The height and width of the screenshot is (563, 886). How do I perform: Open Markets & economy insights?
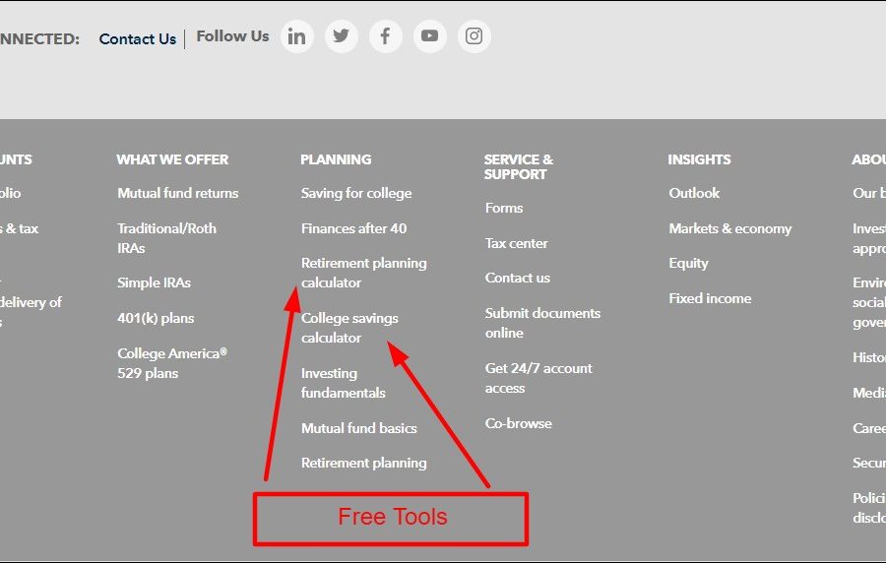(729, 228)
